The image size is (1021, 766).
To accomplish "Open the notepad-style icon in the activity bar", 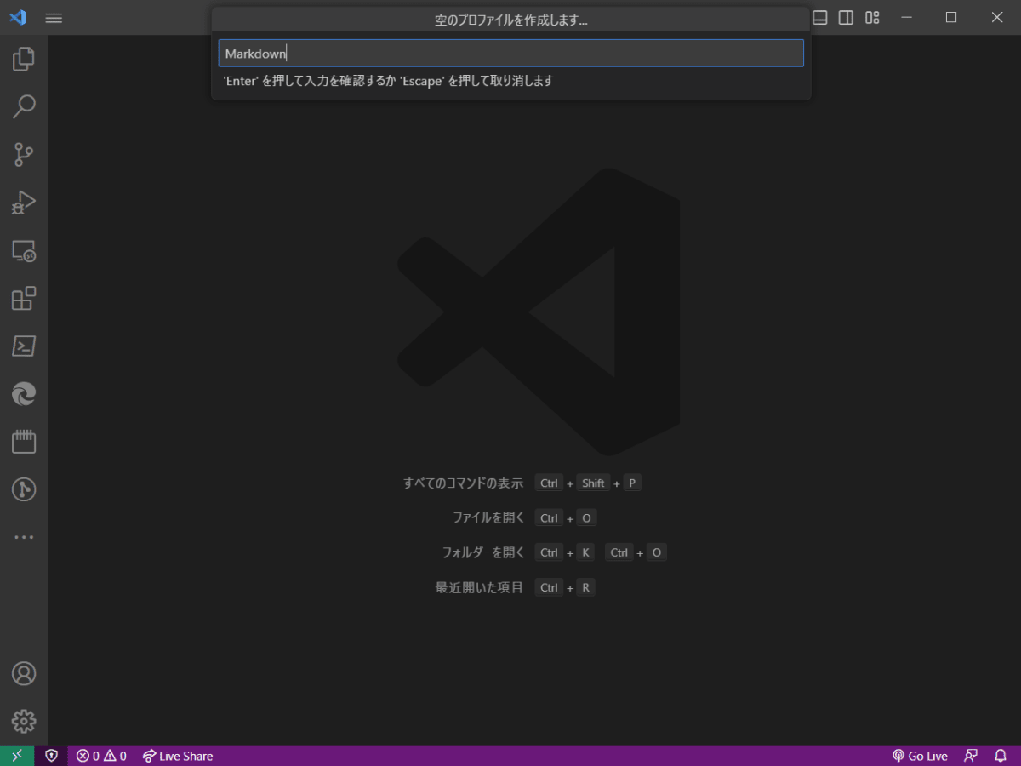I will 24,442.
